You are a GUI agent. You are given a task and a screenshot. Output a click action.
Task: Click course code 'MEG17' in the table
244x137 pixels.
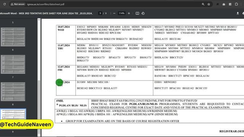click(x=159, y=27)
